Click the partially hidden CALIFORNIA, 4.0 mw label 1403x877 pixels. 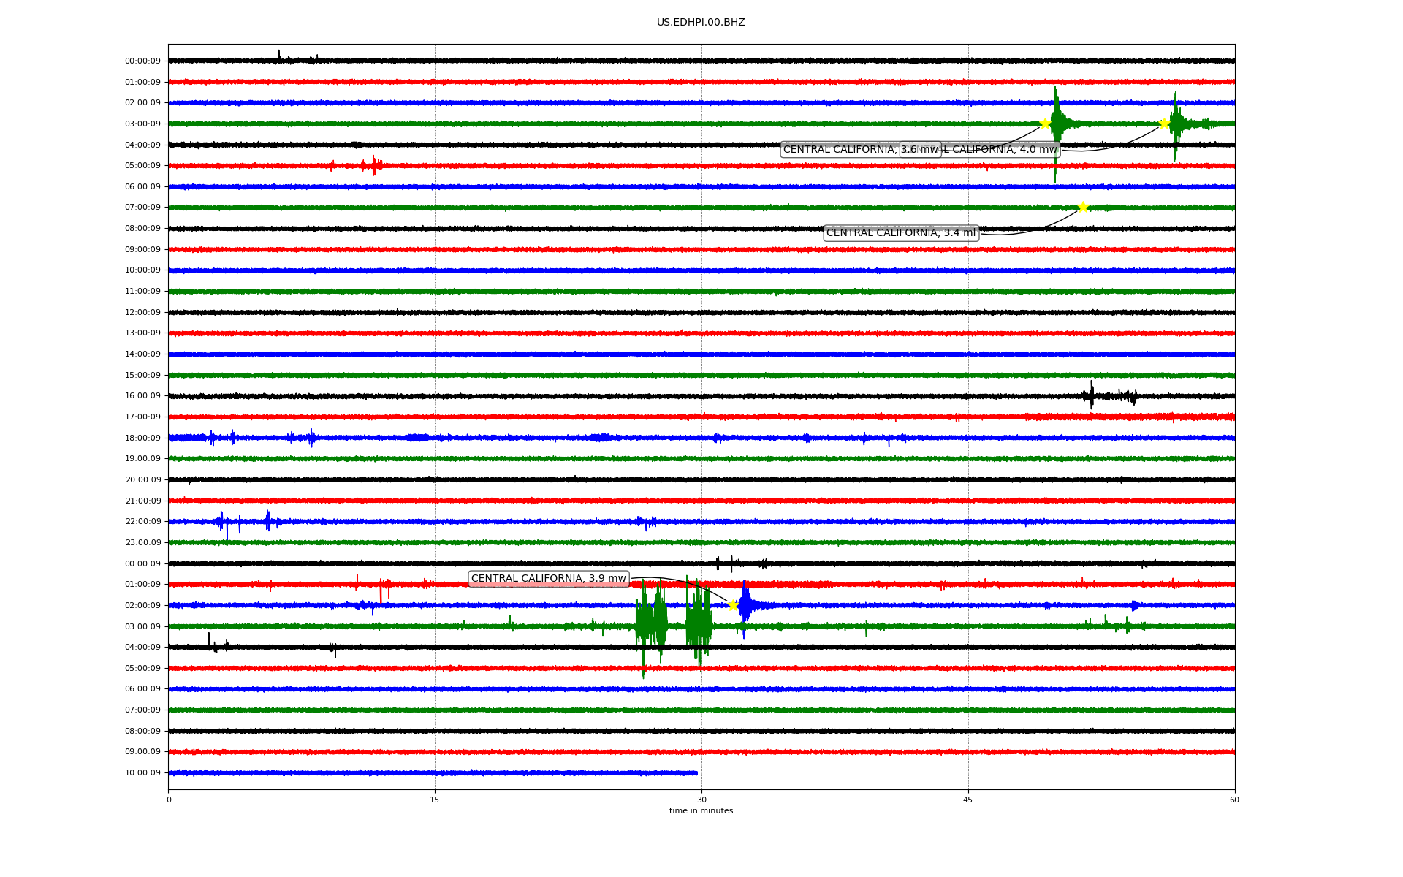[1001, 150]
